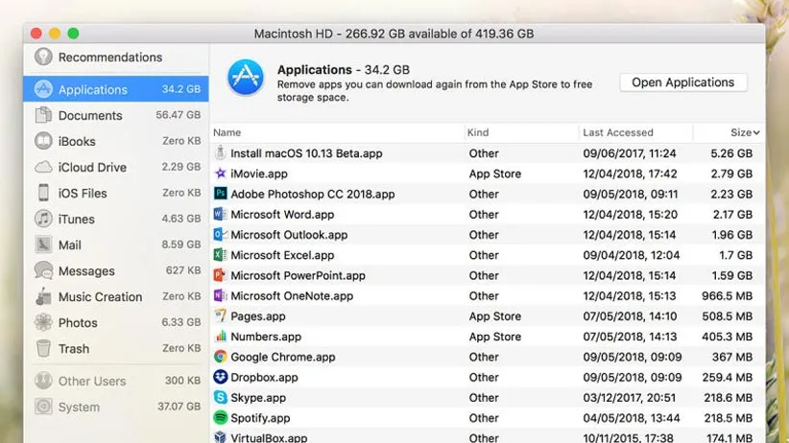The height and width of the screenshot is (443, 789).
Task: Click the 56.47 GB Documents size
Action: pos(179,115)
